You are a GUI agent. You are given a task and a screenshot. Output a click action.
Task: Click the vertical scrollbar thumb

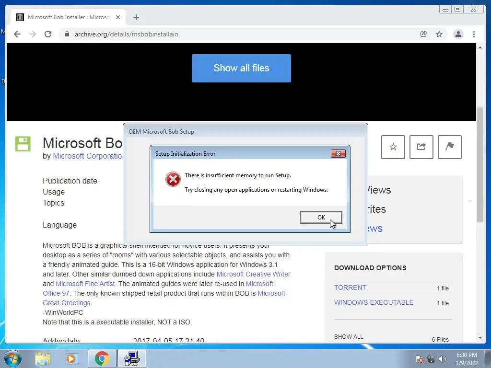point(480,165)
